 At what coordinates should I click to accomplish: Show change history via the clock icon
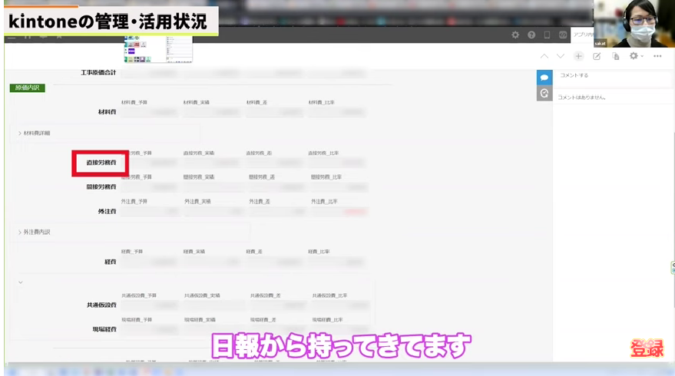544,94
